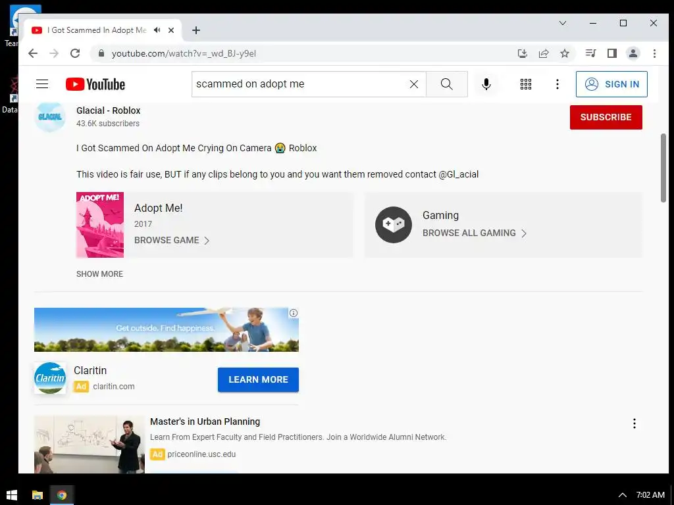The image size is (674, 505).
Task: Bookmark this page with star icon
Action: coord(565,53)
